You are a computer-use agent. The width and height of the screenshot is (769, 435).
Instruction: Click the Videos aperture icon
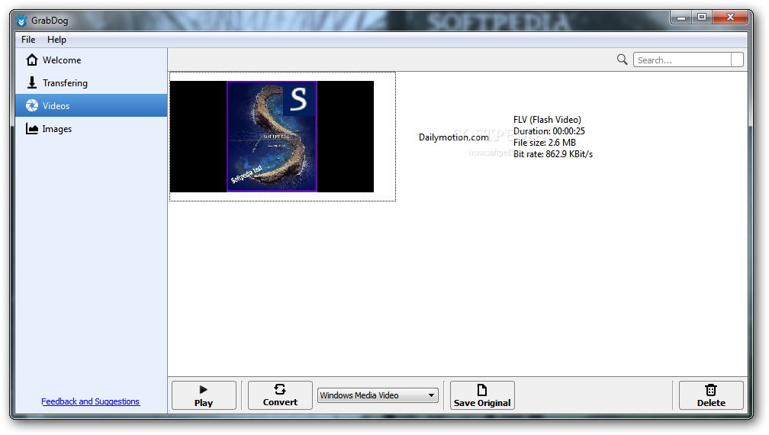(x=32, y=105)
